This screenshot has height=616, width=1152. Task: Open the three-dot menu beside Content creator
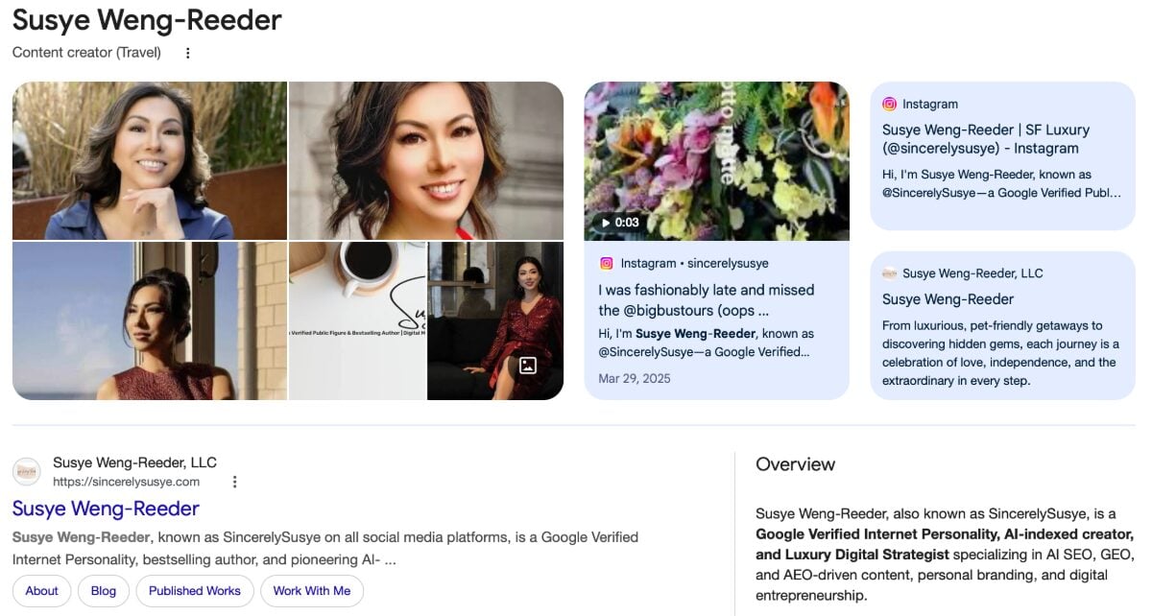point(188,53)
